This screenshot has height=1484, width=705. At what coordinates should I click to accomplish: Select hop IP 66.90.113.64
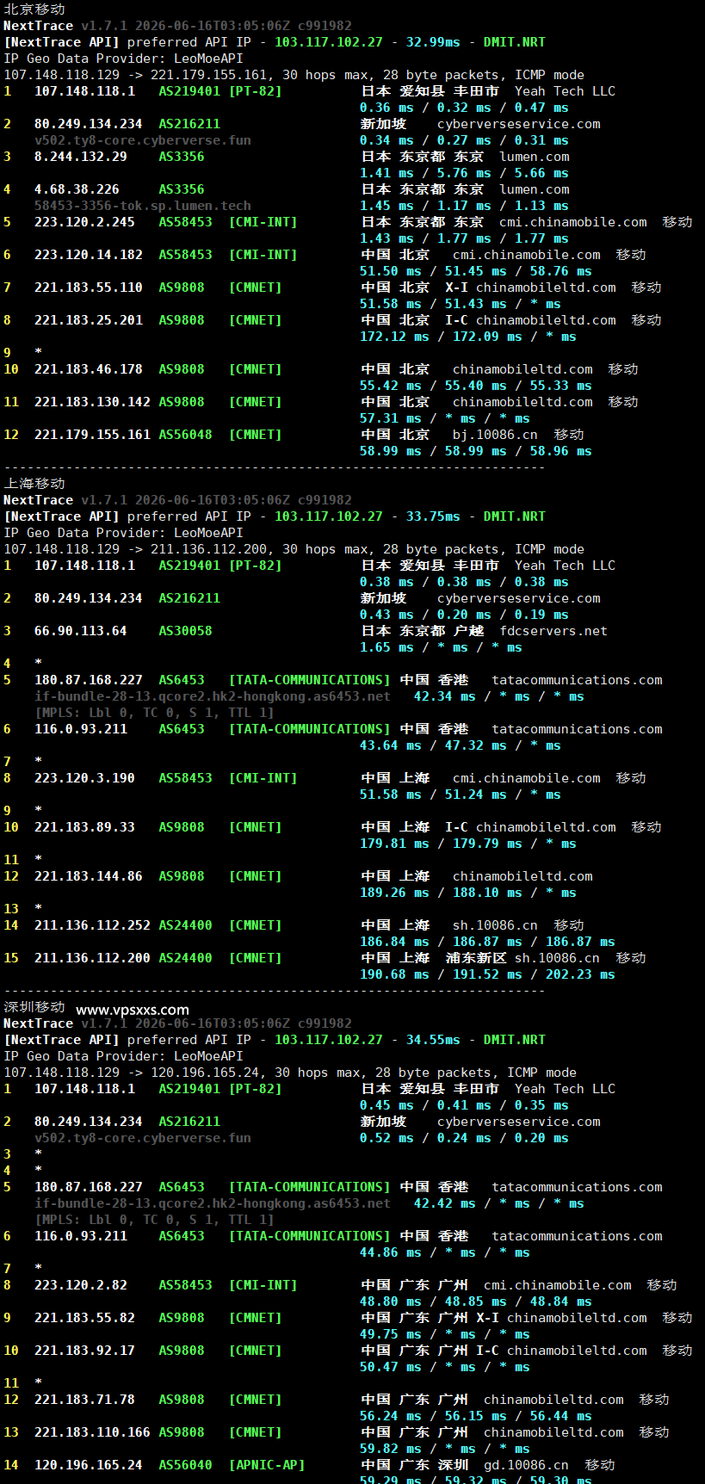[x=81, y=631]
